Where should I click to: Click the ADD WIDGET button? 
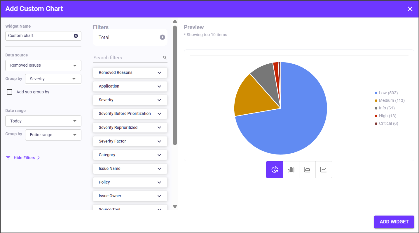tap(394, 222)
